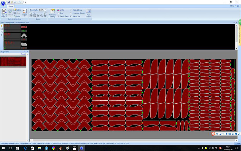Select the Ruler tool
The image size is (241, 151).
[17, 16]
